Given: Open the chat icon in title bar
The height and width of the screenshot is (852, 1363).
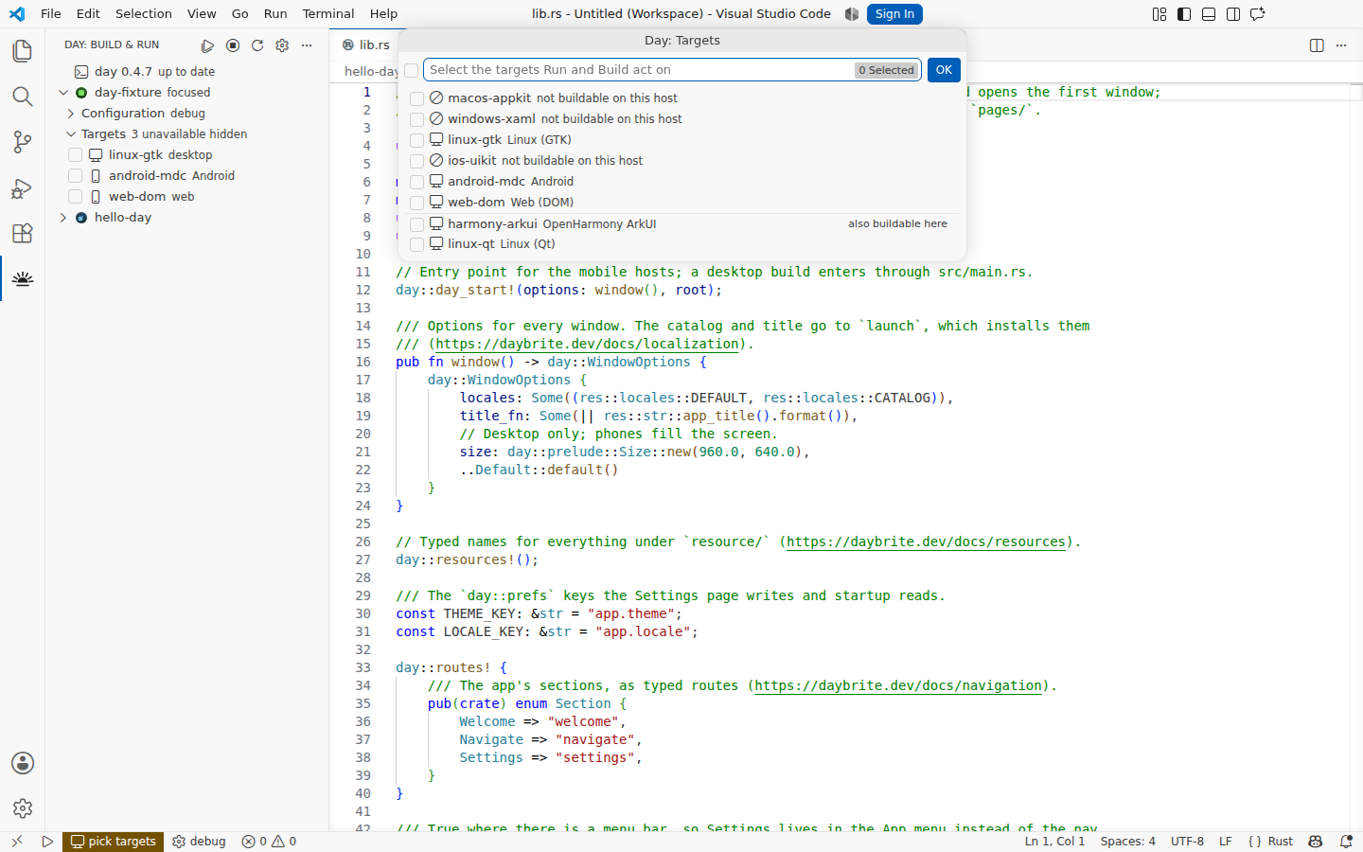Looking at the screenshot, I should [x=1258, y=14].
